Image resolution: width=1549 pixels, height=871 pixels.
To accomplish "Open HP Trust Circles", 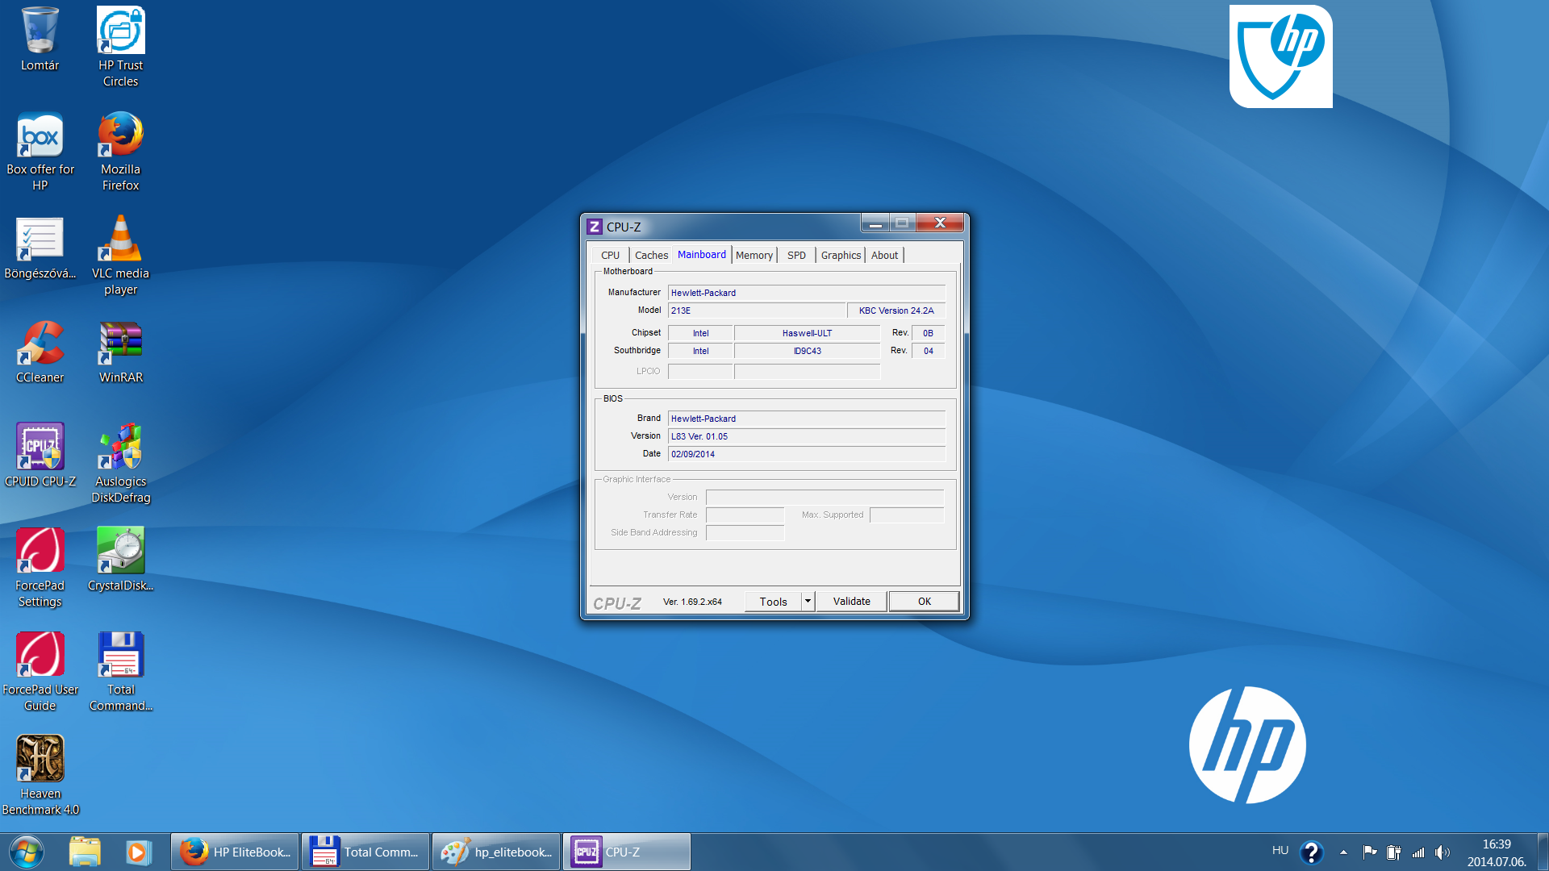I will [x=120, y=28].
